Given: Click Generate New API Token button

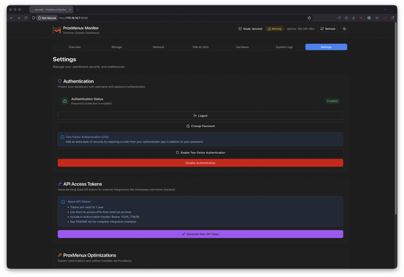Looking at the screenshot, I should click(x=200, y=234).
